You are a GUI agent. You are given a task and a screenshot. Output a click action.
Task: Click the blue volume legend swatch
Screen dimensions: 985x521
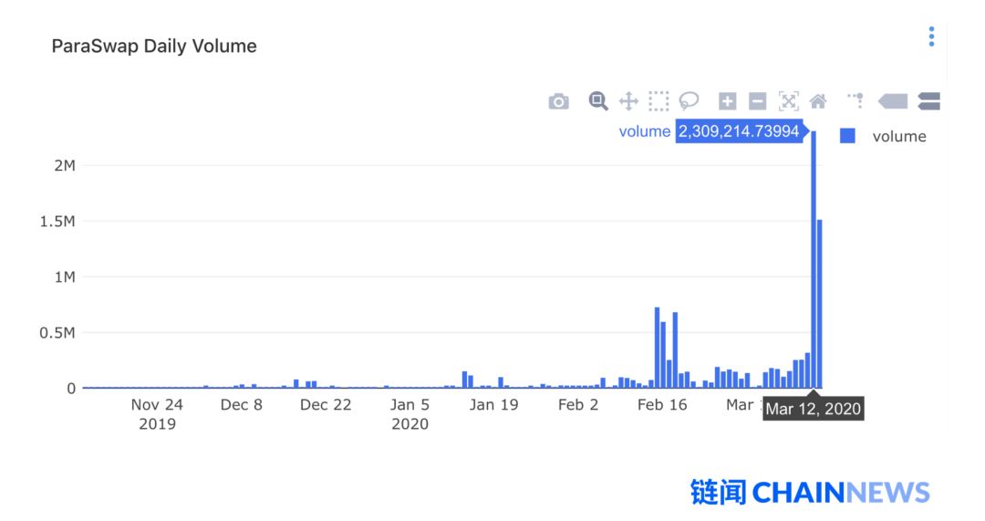coord(847,136)
